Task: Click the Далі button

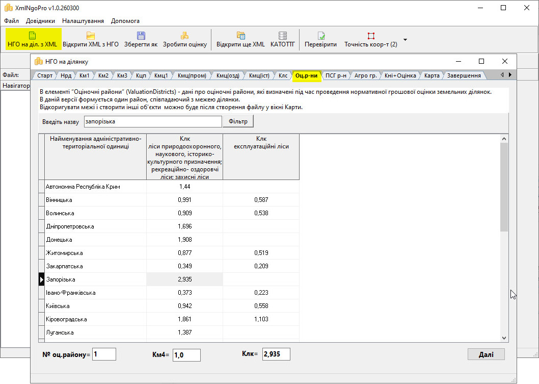Action: point(486,354)
